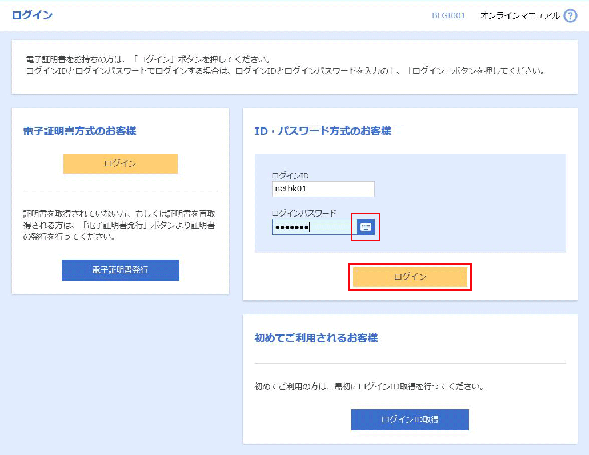Click the ログインID取得 button
The width and height of the screenshot is (589, 455).
410,420
